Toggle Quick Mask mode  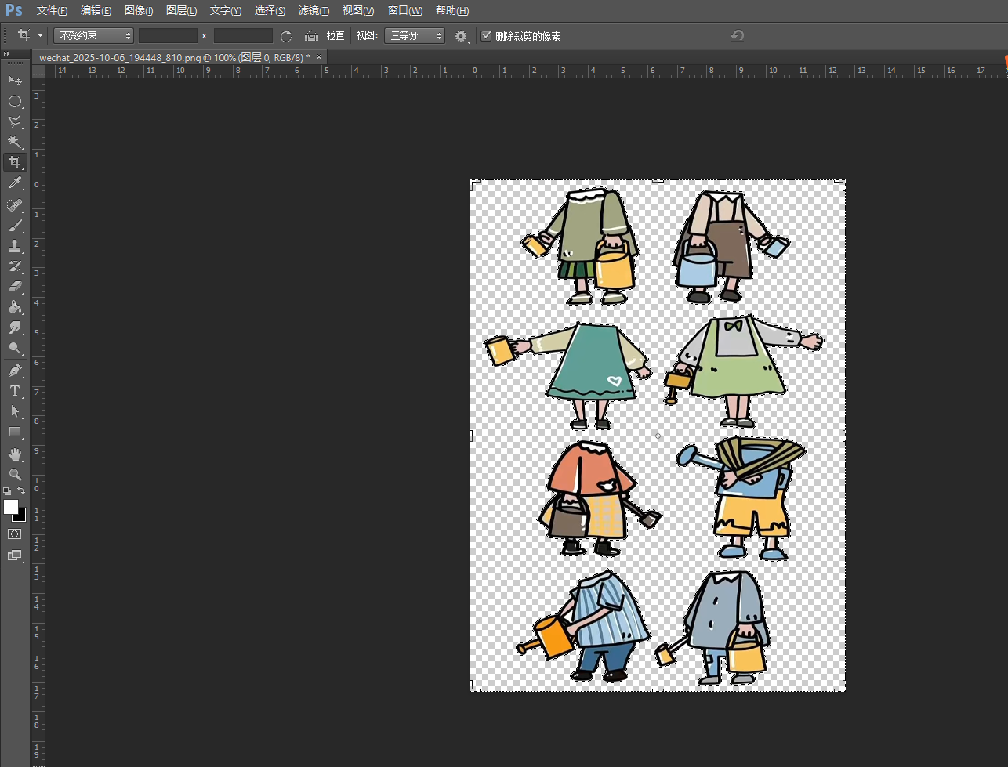coord(15,534)
